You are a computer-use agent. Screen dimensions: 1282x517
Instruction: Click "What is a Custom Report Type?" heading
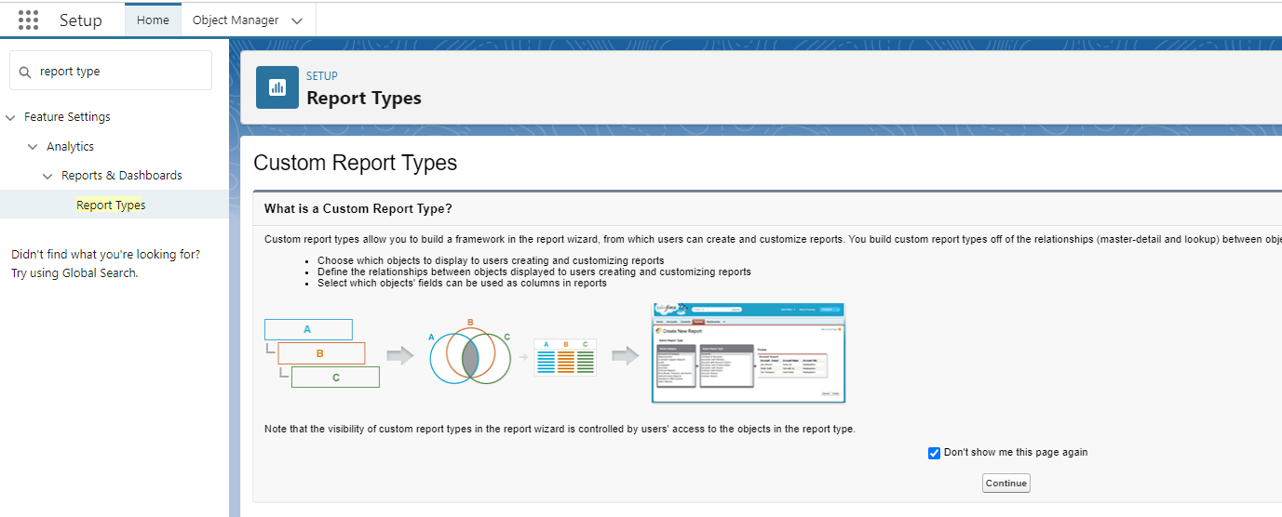coord(358,208)
